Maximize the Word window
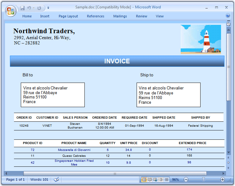 (x=216, y=7)
